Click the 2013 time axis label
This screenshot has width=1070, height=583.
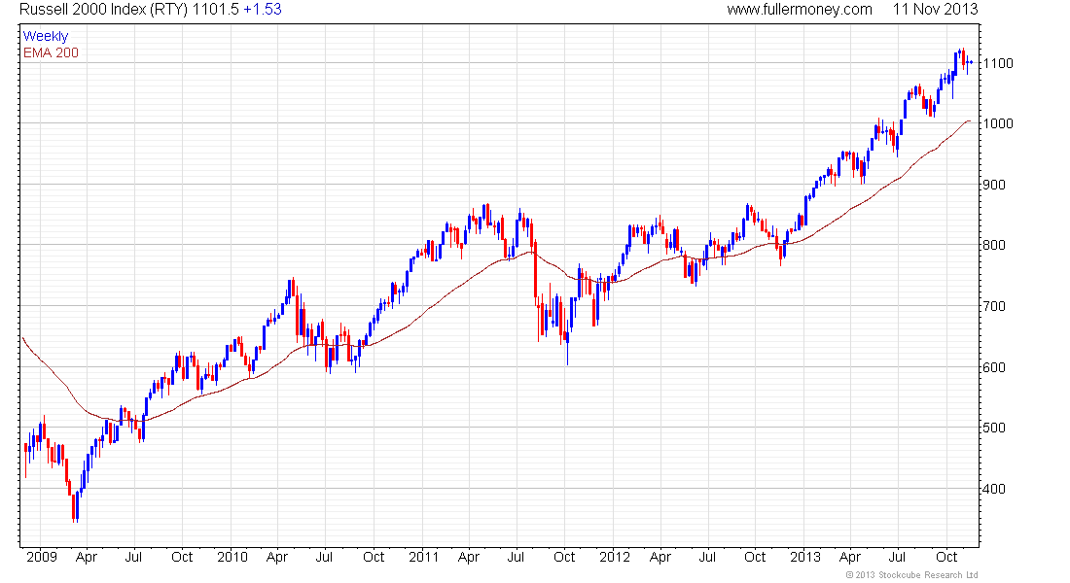tap(805, 557)
